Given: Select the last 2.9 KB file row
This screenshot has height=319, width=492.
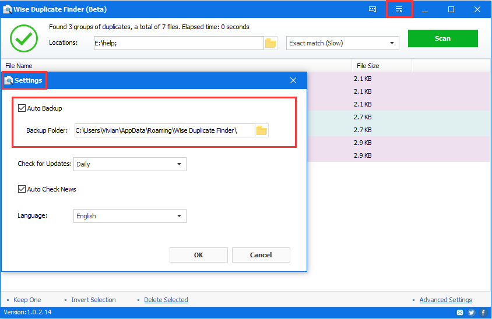Looking at the screenshot, I should tap(399, 155).
